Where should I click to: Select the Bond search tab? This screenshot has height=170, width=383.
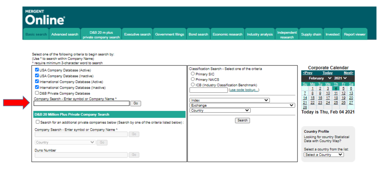click(x=198, y=34)
